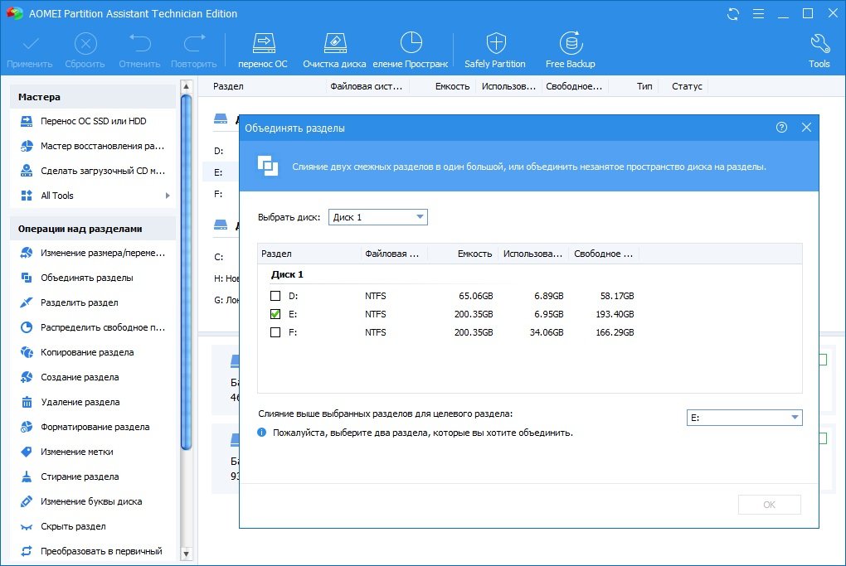Image resolution: width=846 pixels, height=566 pixels.
Task: Open target partition E: dropdown
Action: pyautogui.click(x=744, y=418)
